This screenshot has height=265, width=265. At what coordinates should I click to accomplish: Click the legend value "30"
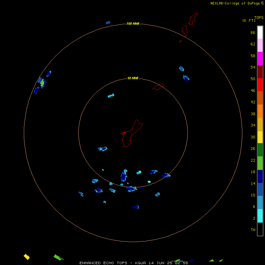[253, 137]
